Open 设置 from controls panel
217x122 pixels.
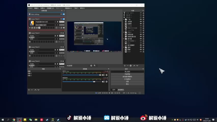tap(127, 82)
